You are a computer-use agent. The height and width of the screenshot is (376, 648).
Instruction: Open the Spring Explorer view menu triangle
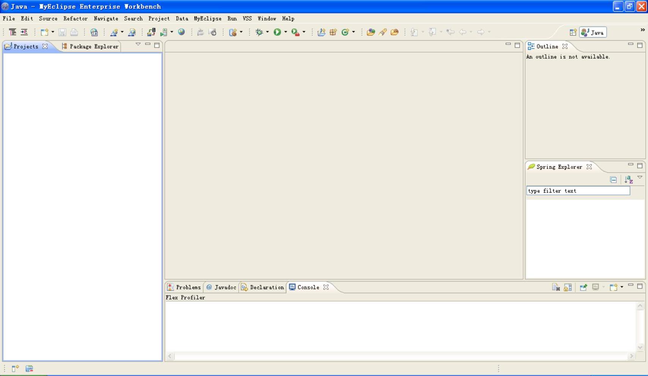(640, 177)
